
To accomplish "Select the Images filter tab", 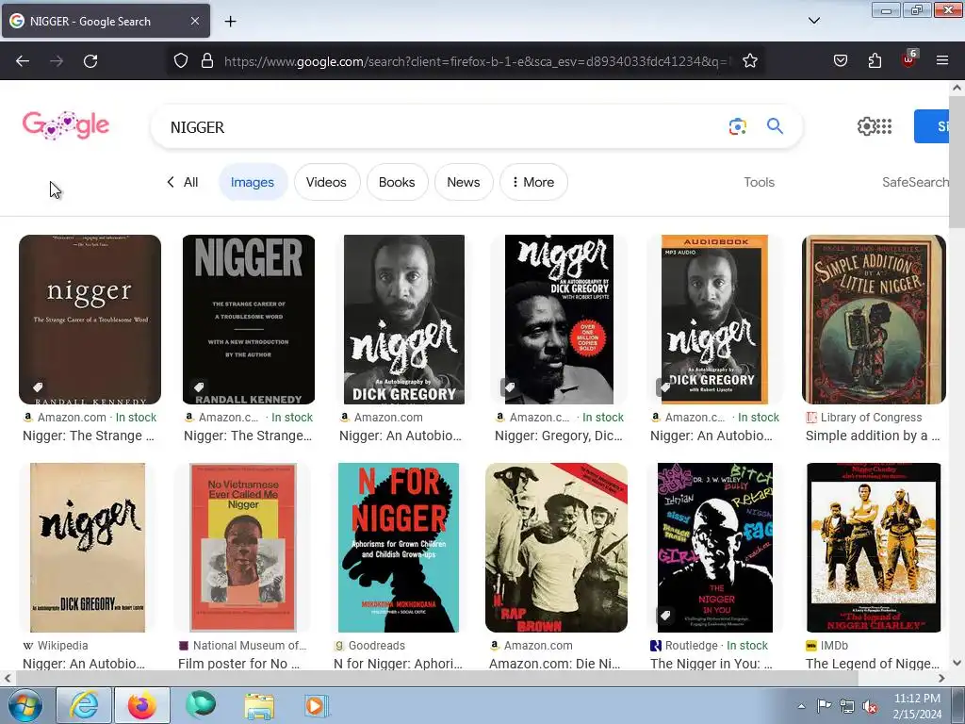I will click(253, 182).
